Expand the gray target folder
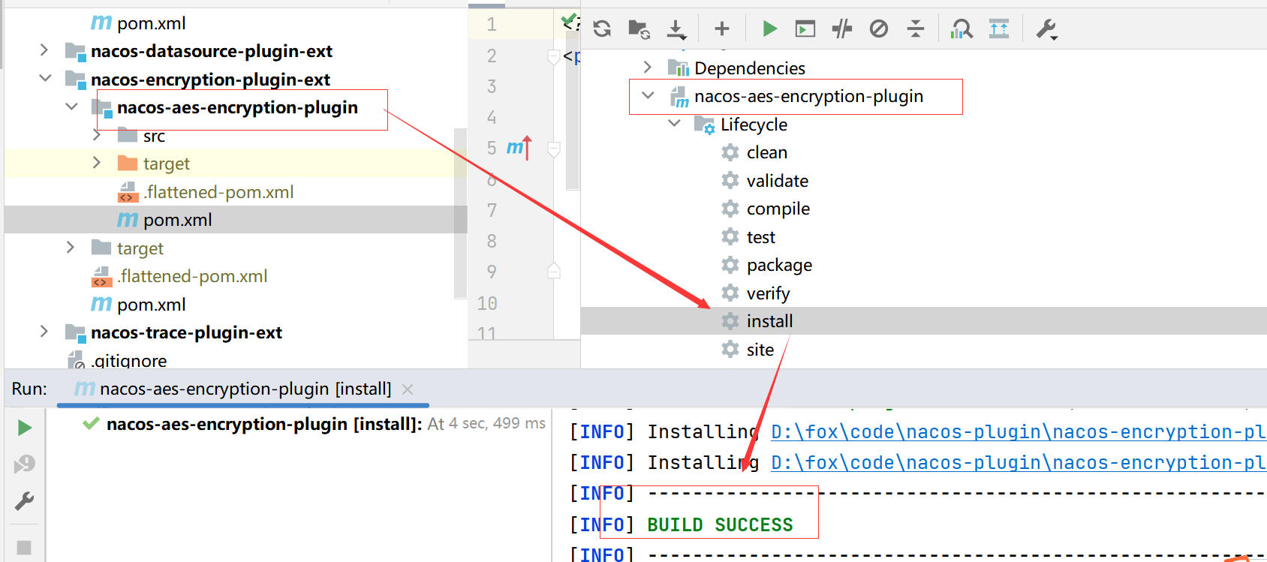The image size is (1267, 562). coord(71,248)
